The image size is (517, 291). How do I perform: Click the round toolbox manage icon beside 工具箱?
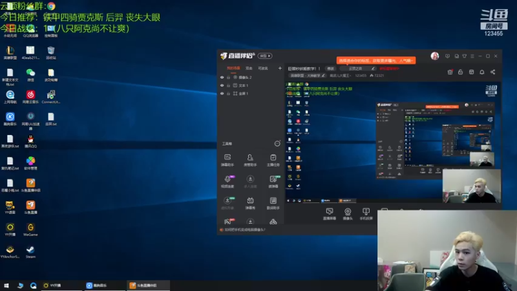pyautogui.click(x=277, y=144)
